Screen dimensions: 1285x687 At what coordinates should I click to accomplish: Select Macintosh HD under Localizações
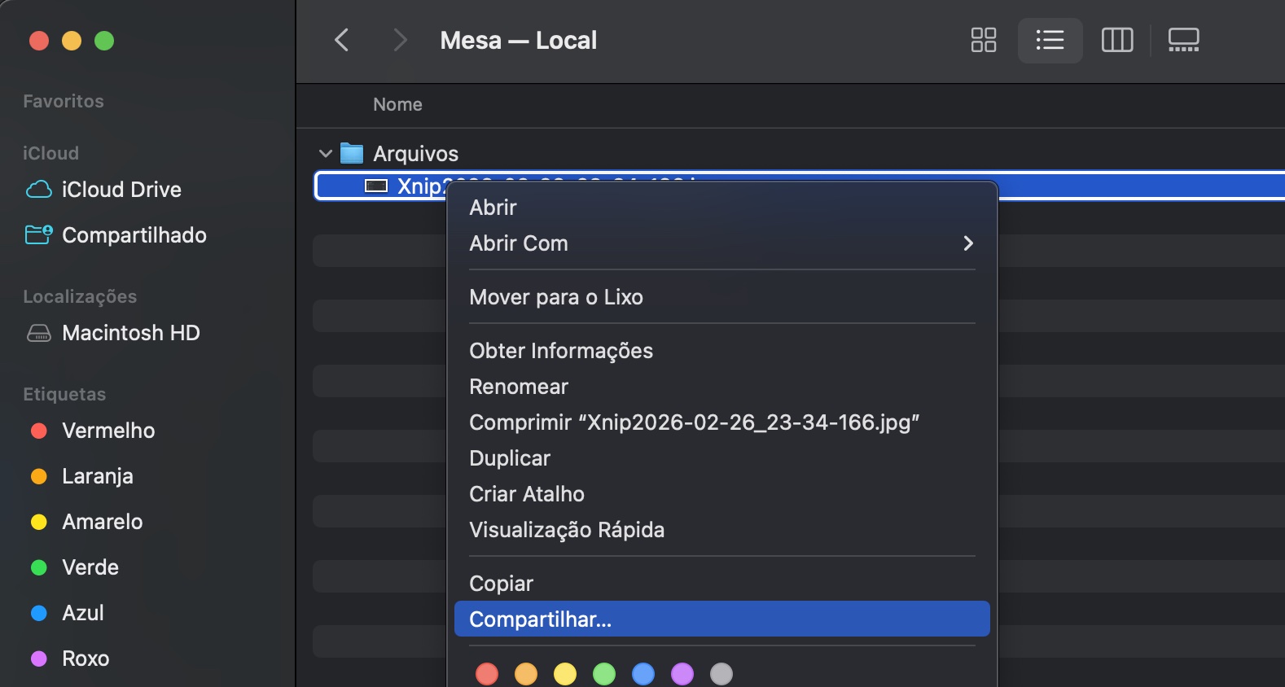pyautogui.click(x=131, y=332)
